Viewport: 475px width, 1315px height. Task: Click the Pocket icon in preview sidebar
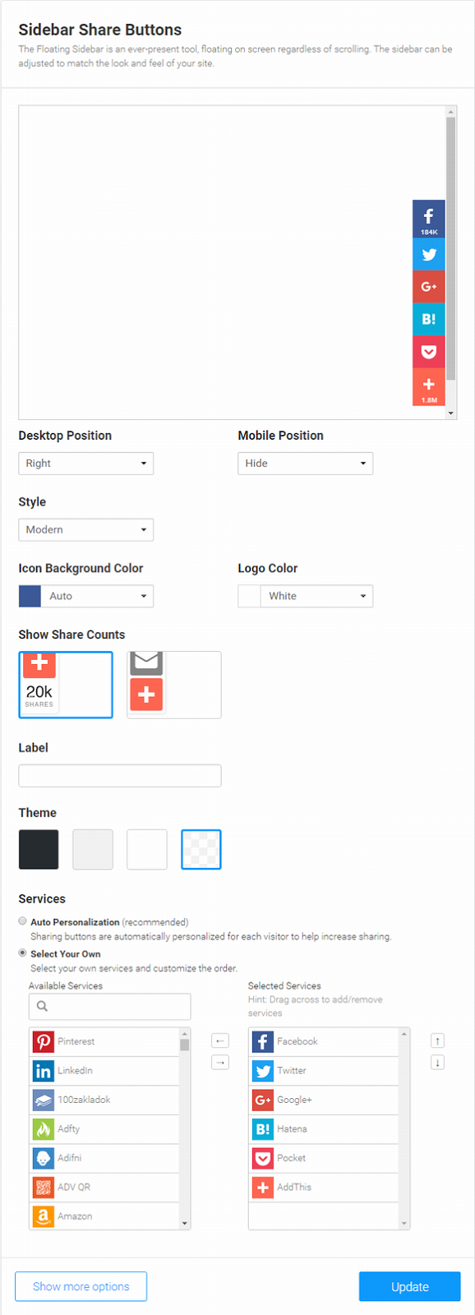pyautogui.click(x=428, y=352)
